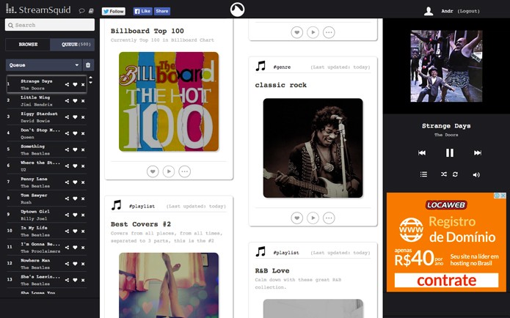Favorite the classic rock genre card
This screenshot has height=318, width=510.
click(x=297, y=218)
